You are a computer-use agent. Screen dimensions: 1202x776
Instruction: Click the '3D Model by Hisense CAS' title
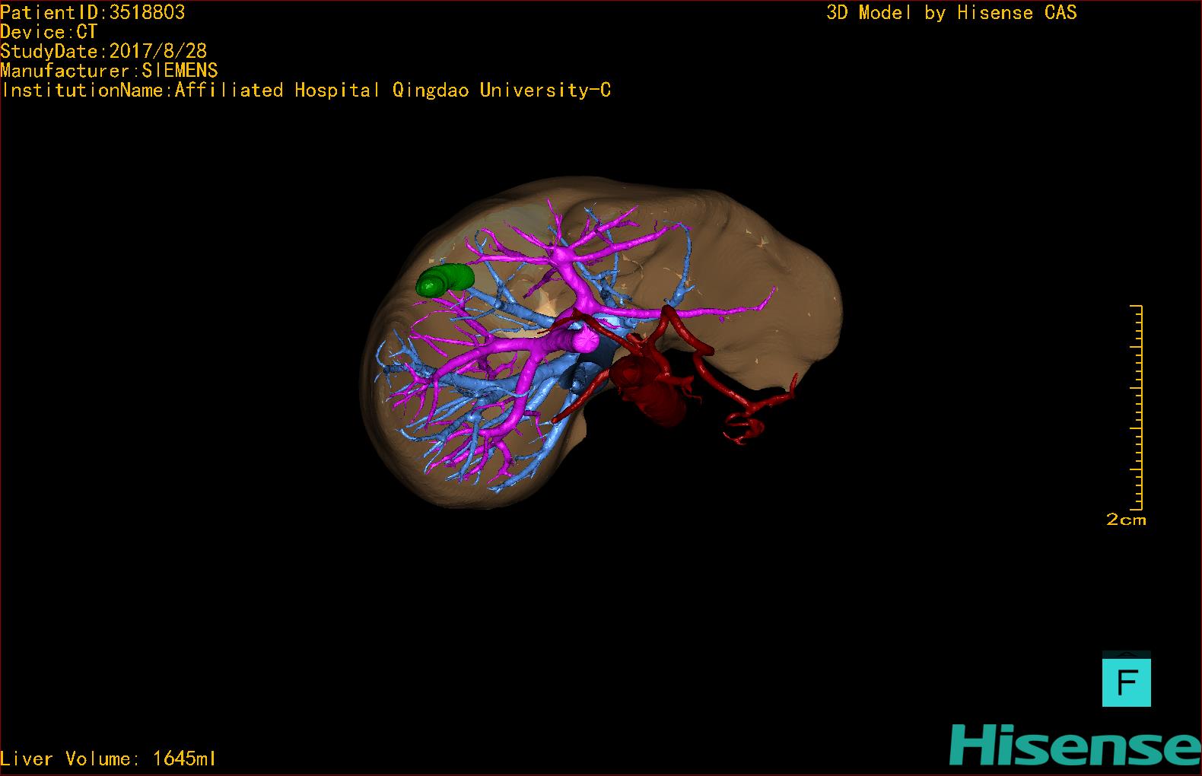952,12
